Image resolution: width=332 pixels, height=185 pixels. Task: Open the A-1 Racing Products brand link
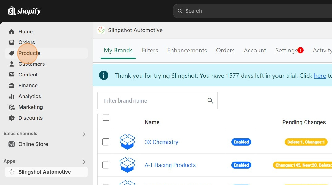coord(170,165)
